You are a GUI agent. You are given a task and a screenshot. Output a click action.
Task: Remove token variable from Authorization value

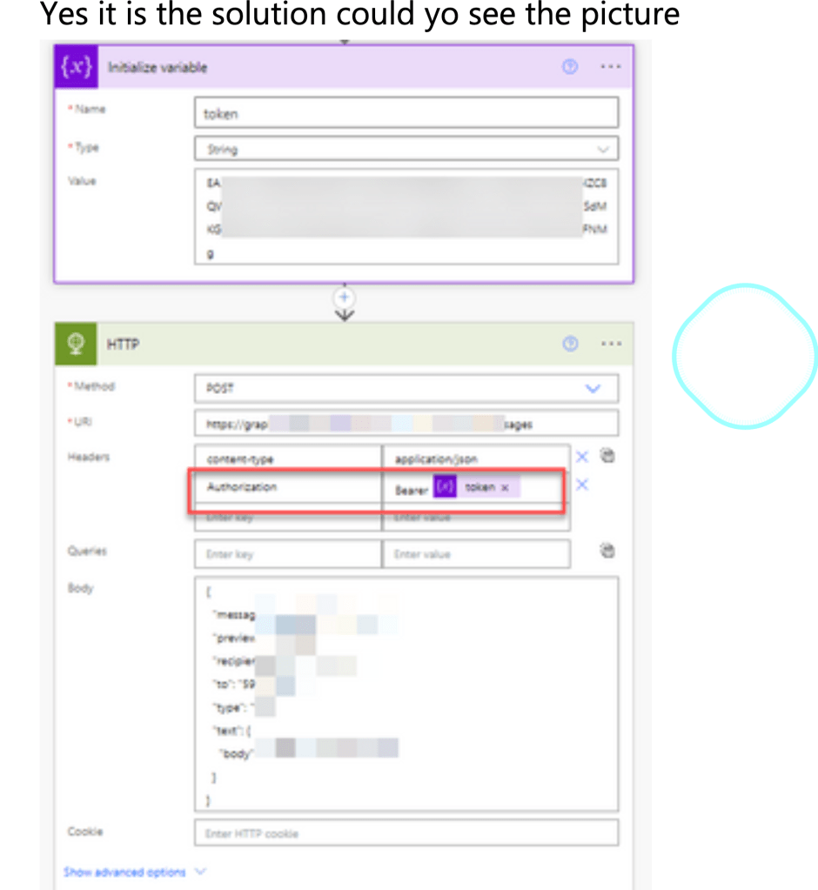click(x=505, y=488)
